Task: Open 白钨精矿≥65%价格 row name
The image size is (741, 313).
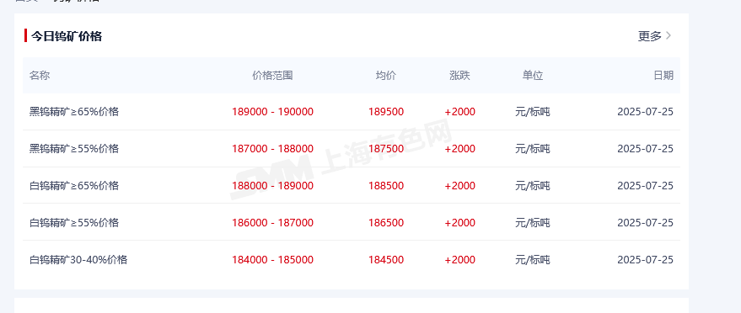Action: 74,185
